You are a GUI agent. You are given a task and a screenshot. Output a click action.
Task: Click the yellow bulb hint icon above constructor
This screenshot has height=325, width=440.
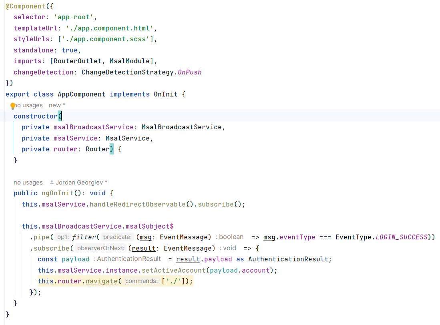13,105
